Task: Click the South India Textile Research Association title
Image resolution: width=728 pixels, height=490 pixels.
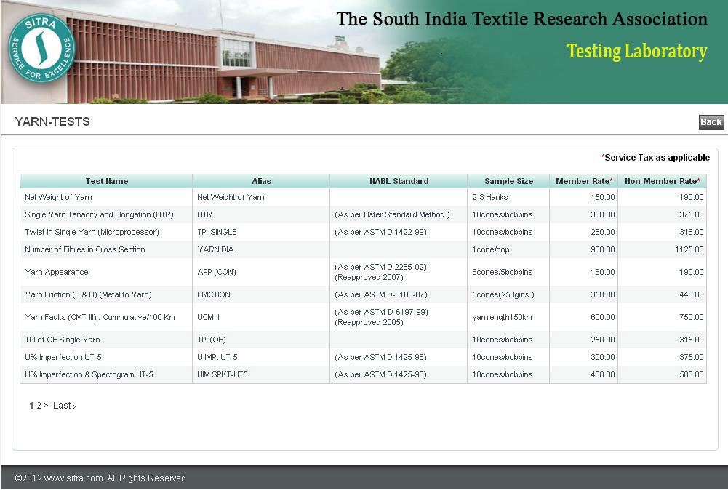Action: coord(522,19)
